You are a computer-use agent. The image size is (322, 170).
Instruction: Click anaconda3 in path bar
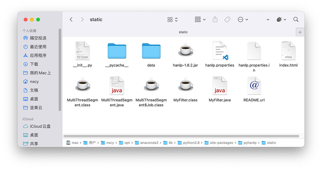tap(147, 143)
